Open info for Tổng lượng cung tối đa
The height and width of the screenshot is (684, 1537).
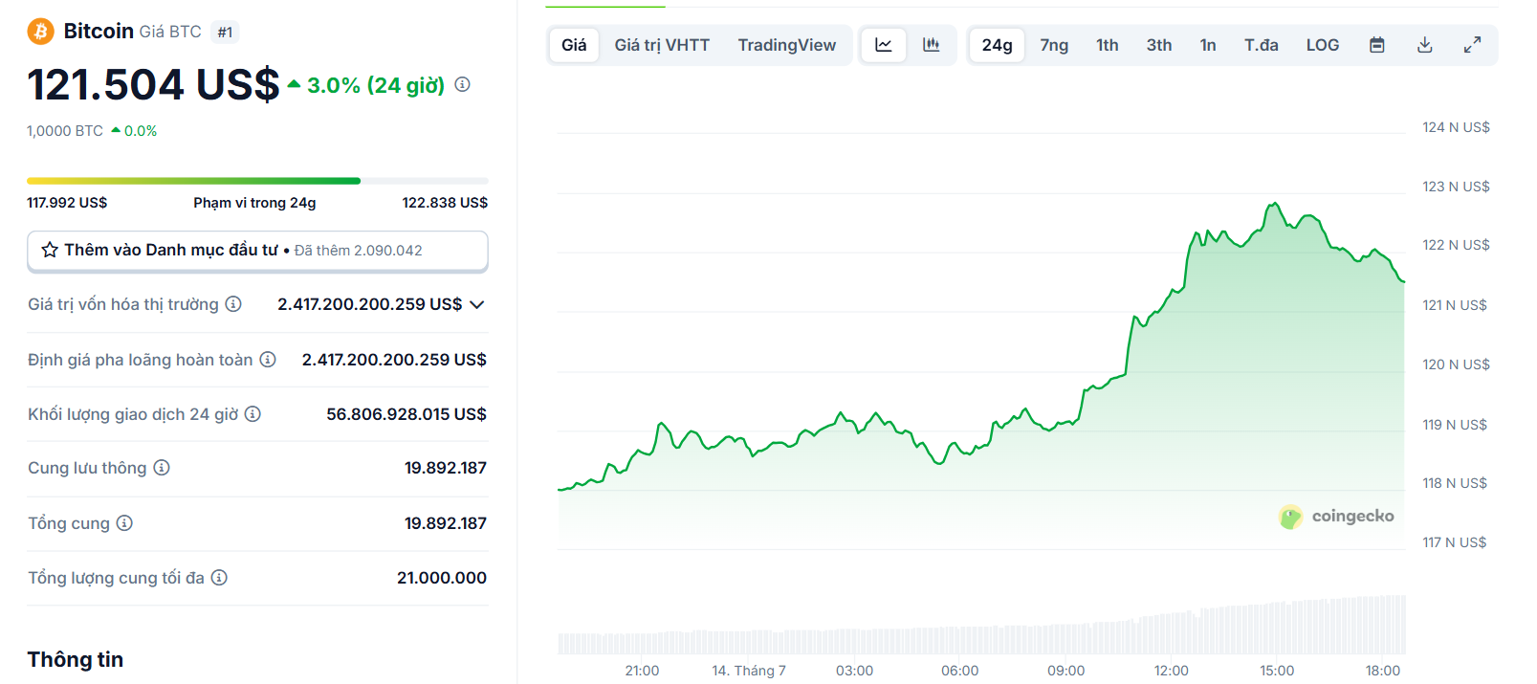[x=219, y=578]
